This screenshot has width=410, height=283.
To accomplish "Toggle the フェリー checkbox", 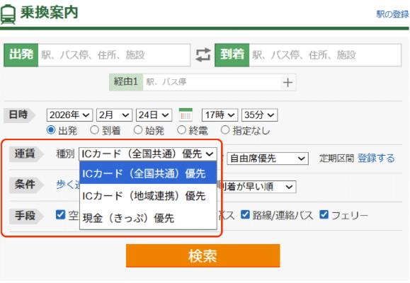I will (324, 215).
